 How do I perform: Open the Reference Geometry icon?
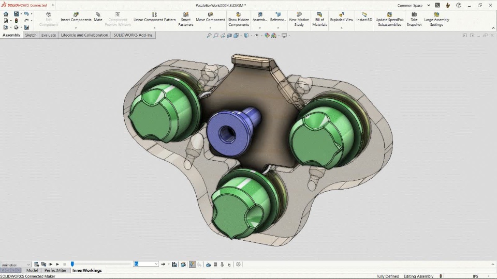tap(278, 14)
